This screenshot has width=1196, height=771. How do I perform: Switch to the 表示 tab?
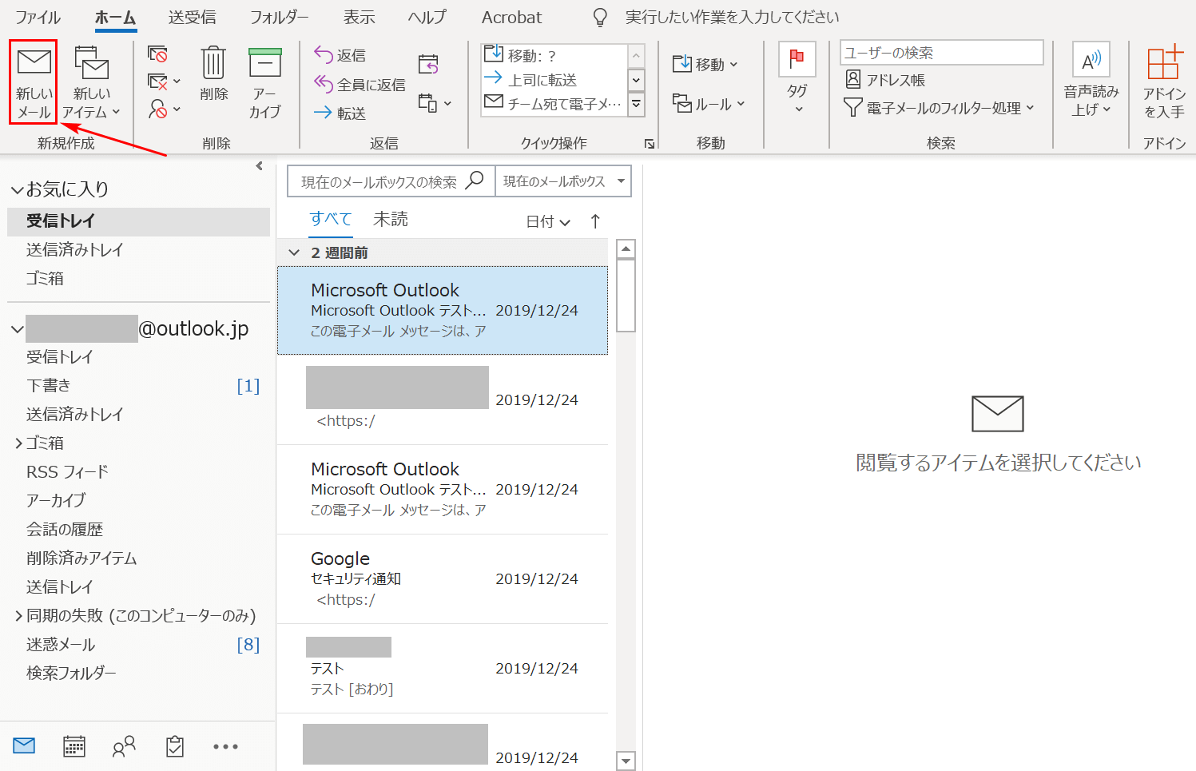(359, 17)
